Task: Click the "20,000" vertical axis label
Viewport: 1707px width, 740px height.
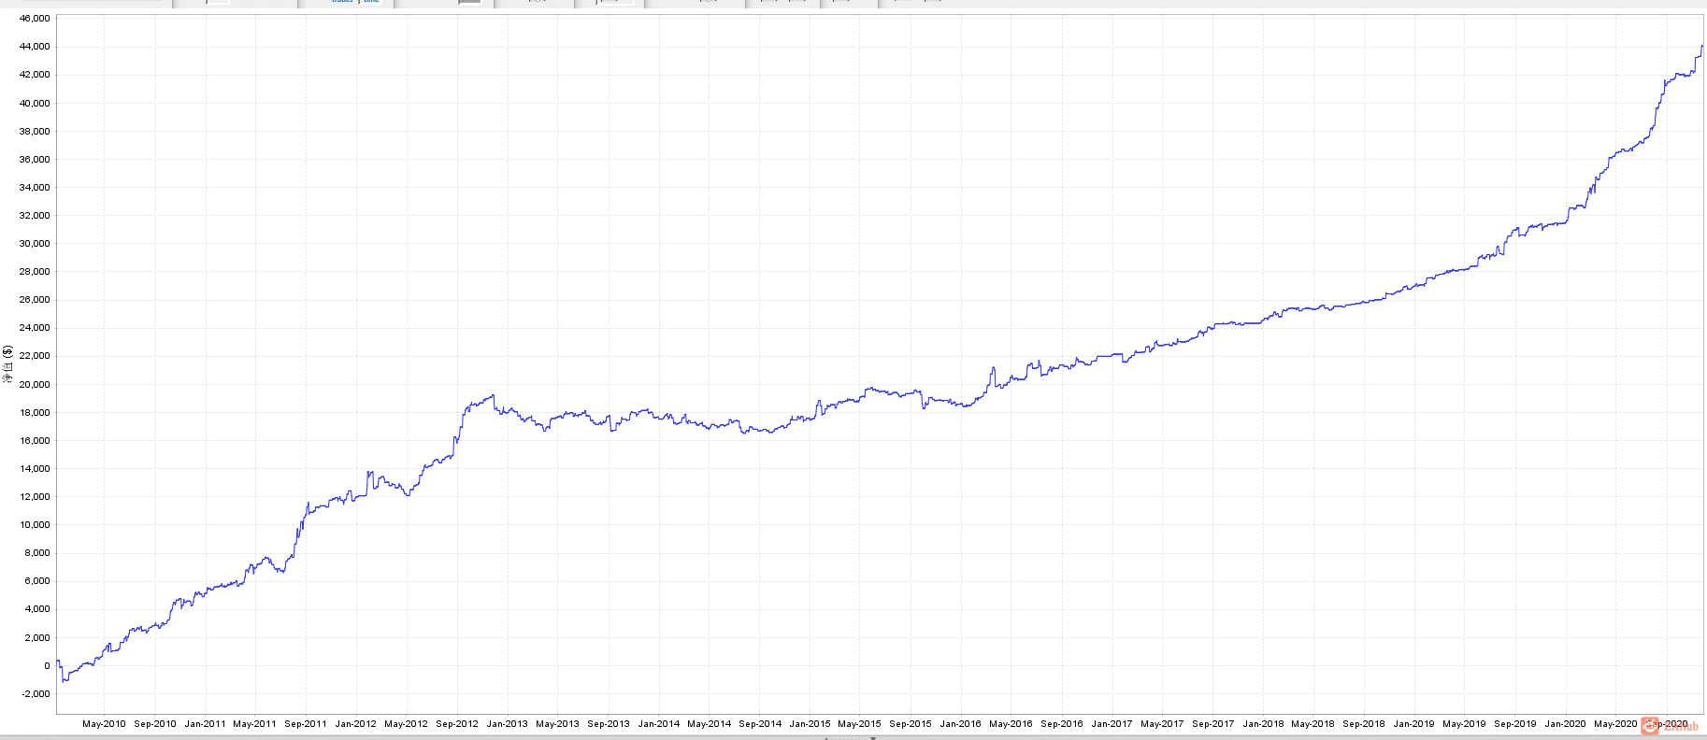Action: pyautogui.click(x=35, y=384)
